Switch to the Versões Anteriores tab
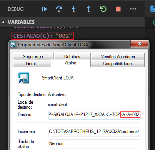155x150 pixels. click(118, 56)
